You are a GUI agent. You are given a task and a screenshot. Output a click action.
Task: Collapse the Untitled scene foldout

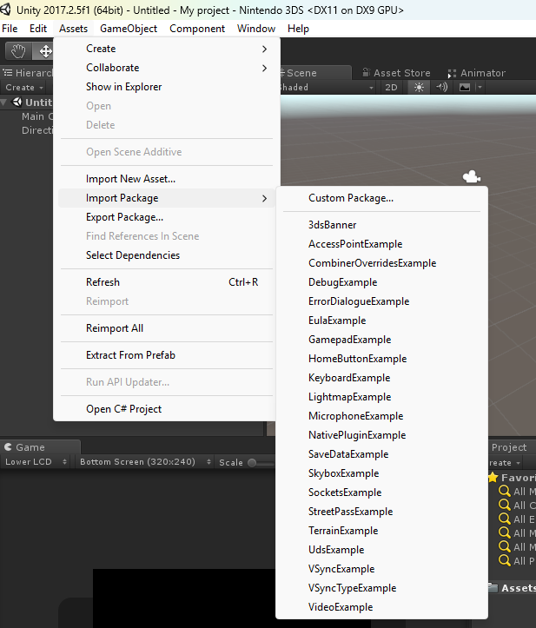3,102
